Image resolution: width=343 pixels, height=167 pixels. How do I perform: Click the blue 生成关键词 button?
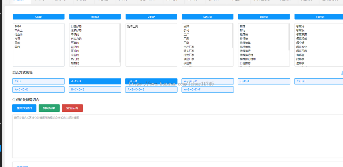pyautogui.click(x=24, y=108)
